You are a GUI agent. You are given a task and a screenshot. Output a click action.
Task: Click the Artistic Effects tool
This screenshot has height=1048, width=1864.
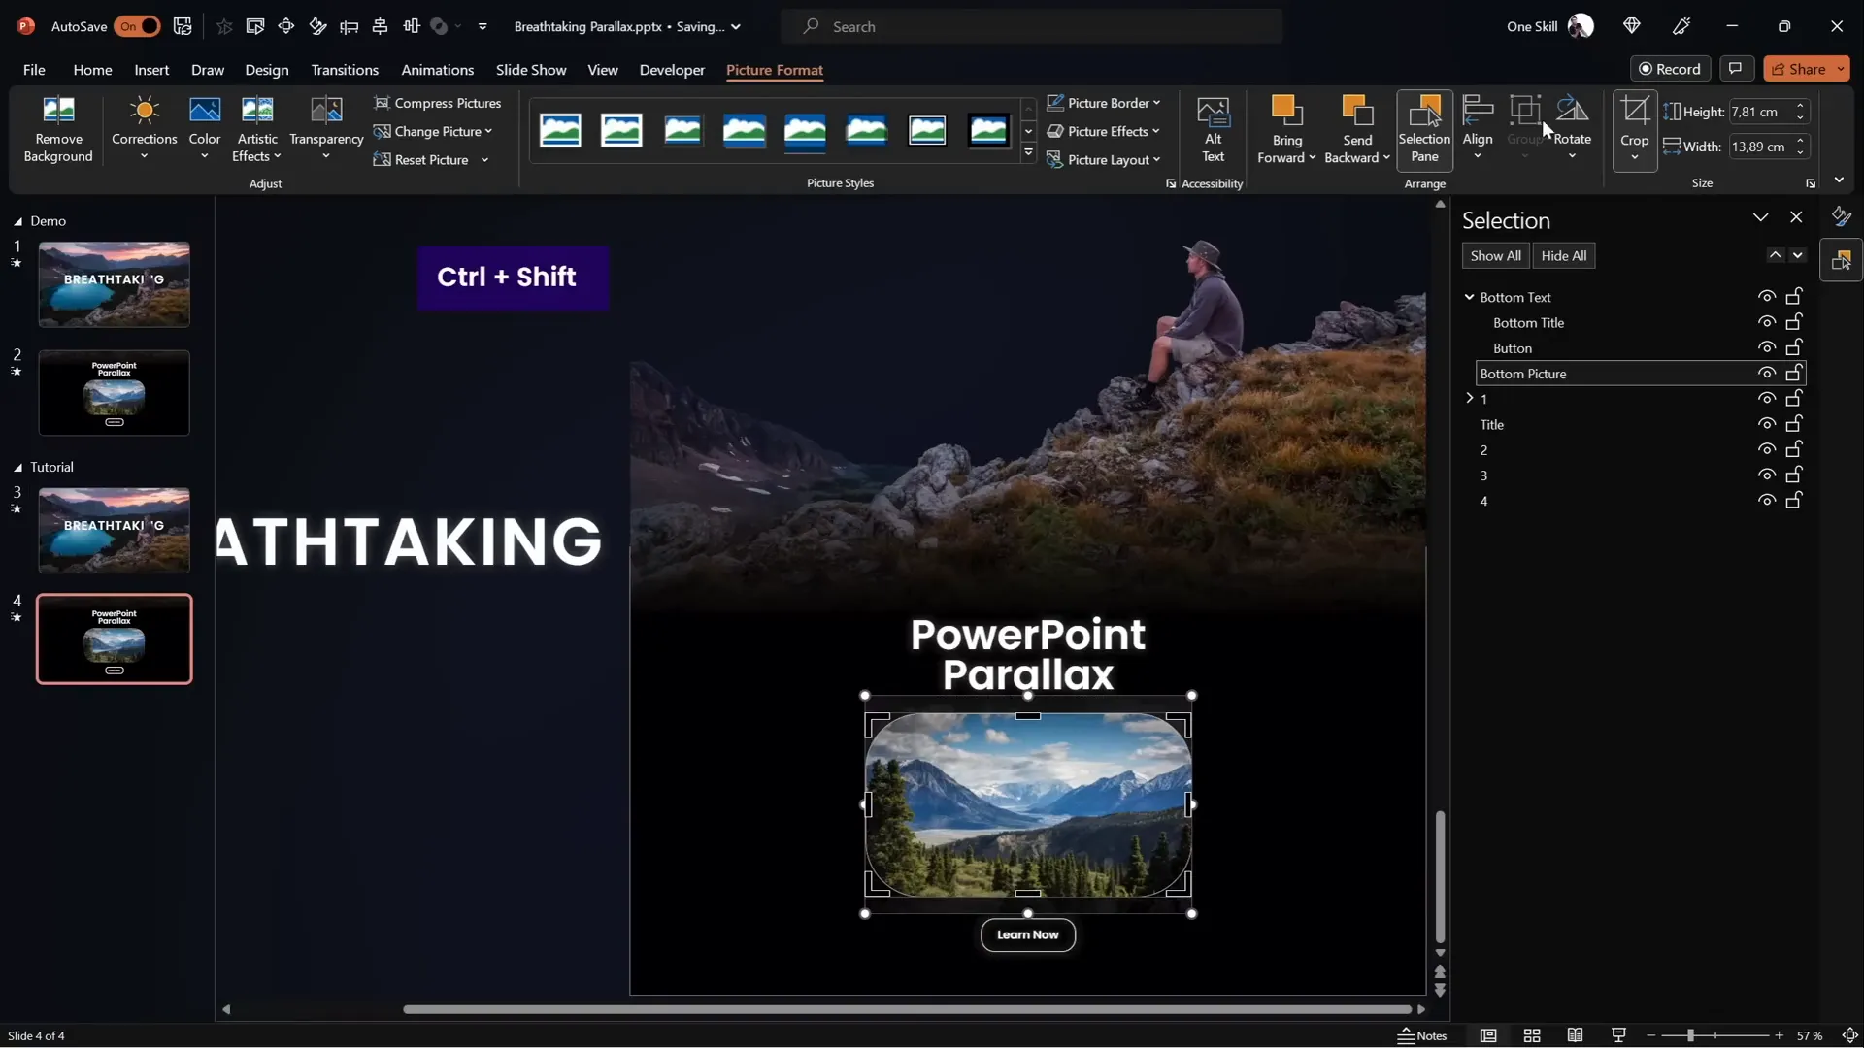point(256,128)
